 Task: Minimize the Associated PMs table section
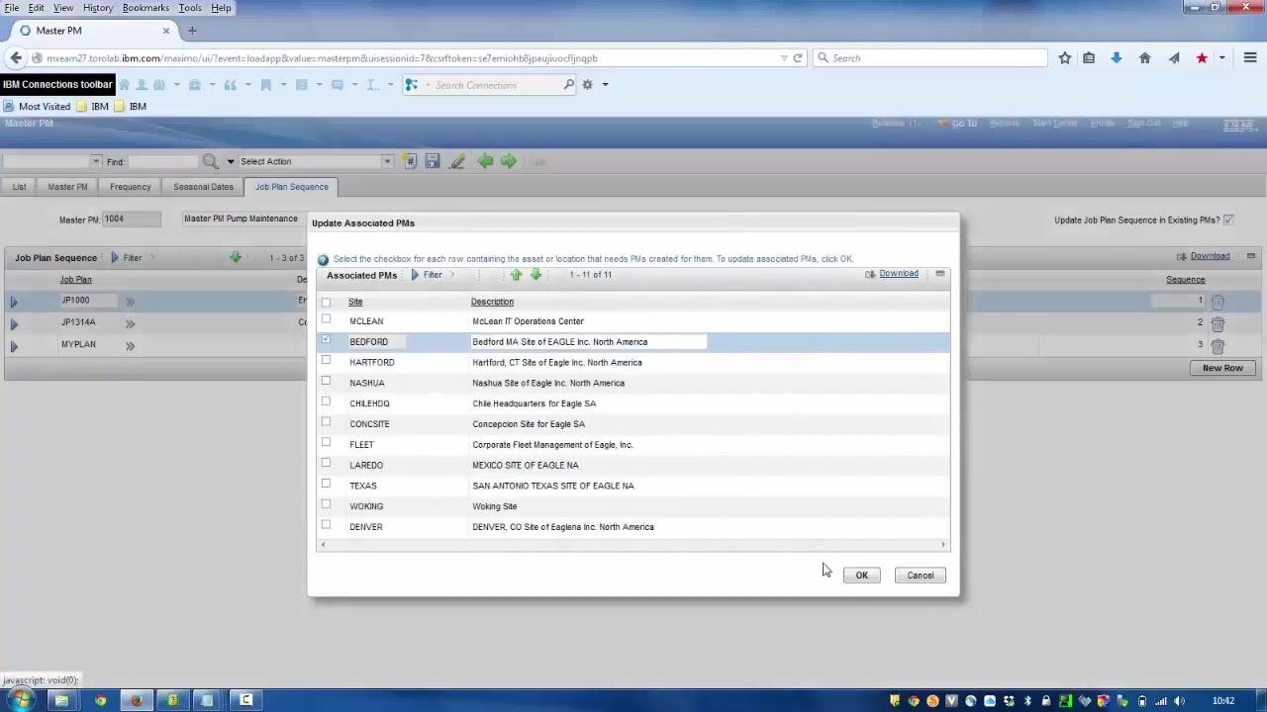point(940,274)
